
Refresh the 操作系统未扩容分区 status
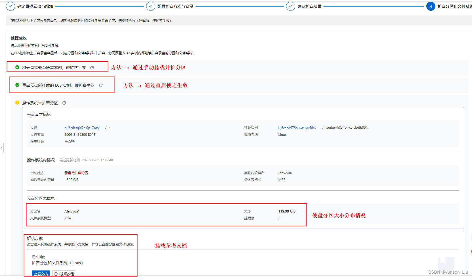64,103
